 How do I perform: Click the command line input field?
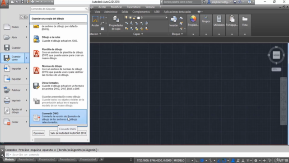coord(148,155)
